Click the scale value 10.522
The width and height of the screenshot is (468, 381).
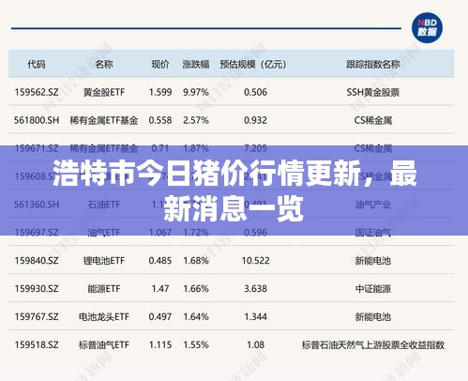(255, 261)
